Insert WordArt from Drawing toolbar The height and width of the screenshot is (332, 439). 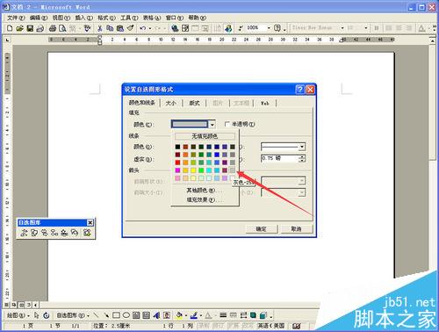tap(156, 315)
